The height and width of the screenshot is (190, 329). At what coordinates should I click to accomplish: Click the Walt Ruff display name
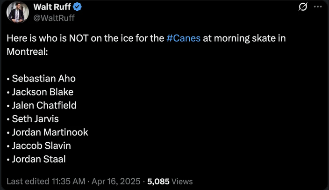[50, 7]
